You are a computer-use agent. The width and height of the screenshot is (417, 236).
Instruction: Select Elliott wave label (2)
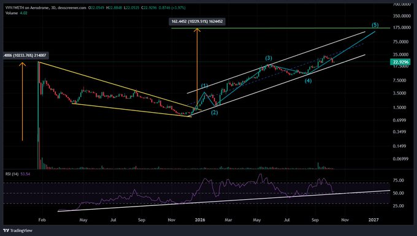point(215,112)
